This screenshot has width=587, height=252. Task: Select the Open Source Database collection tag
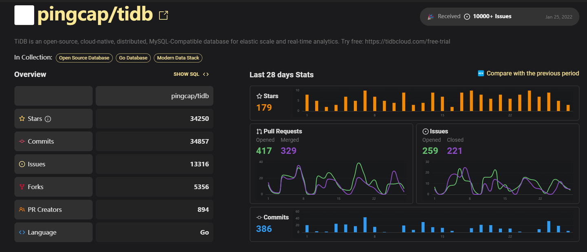click(x=84, y=58)
